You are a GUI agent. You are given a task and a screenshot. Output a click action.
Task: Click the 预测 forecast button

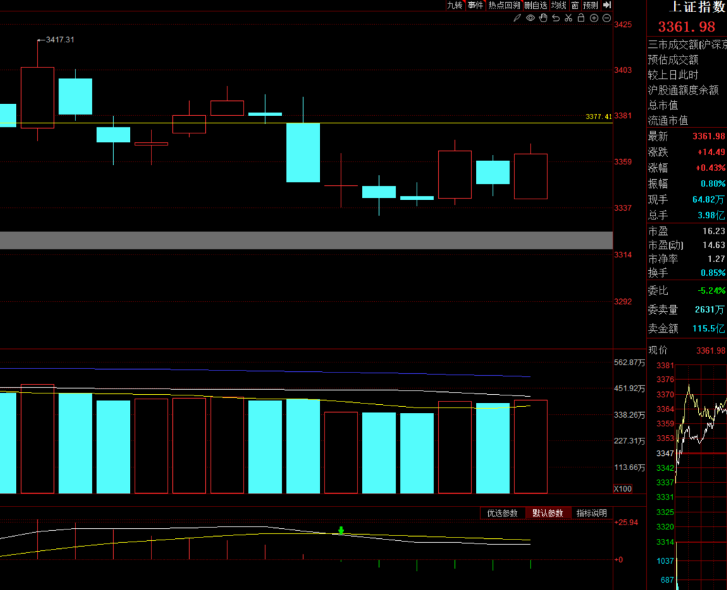tap(591, 5)
